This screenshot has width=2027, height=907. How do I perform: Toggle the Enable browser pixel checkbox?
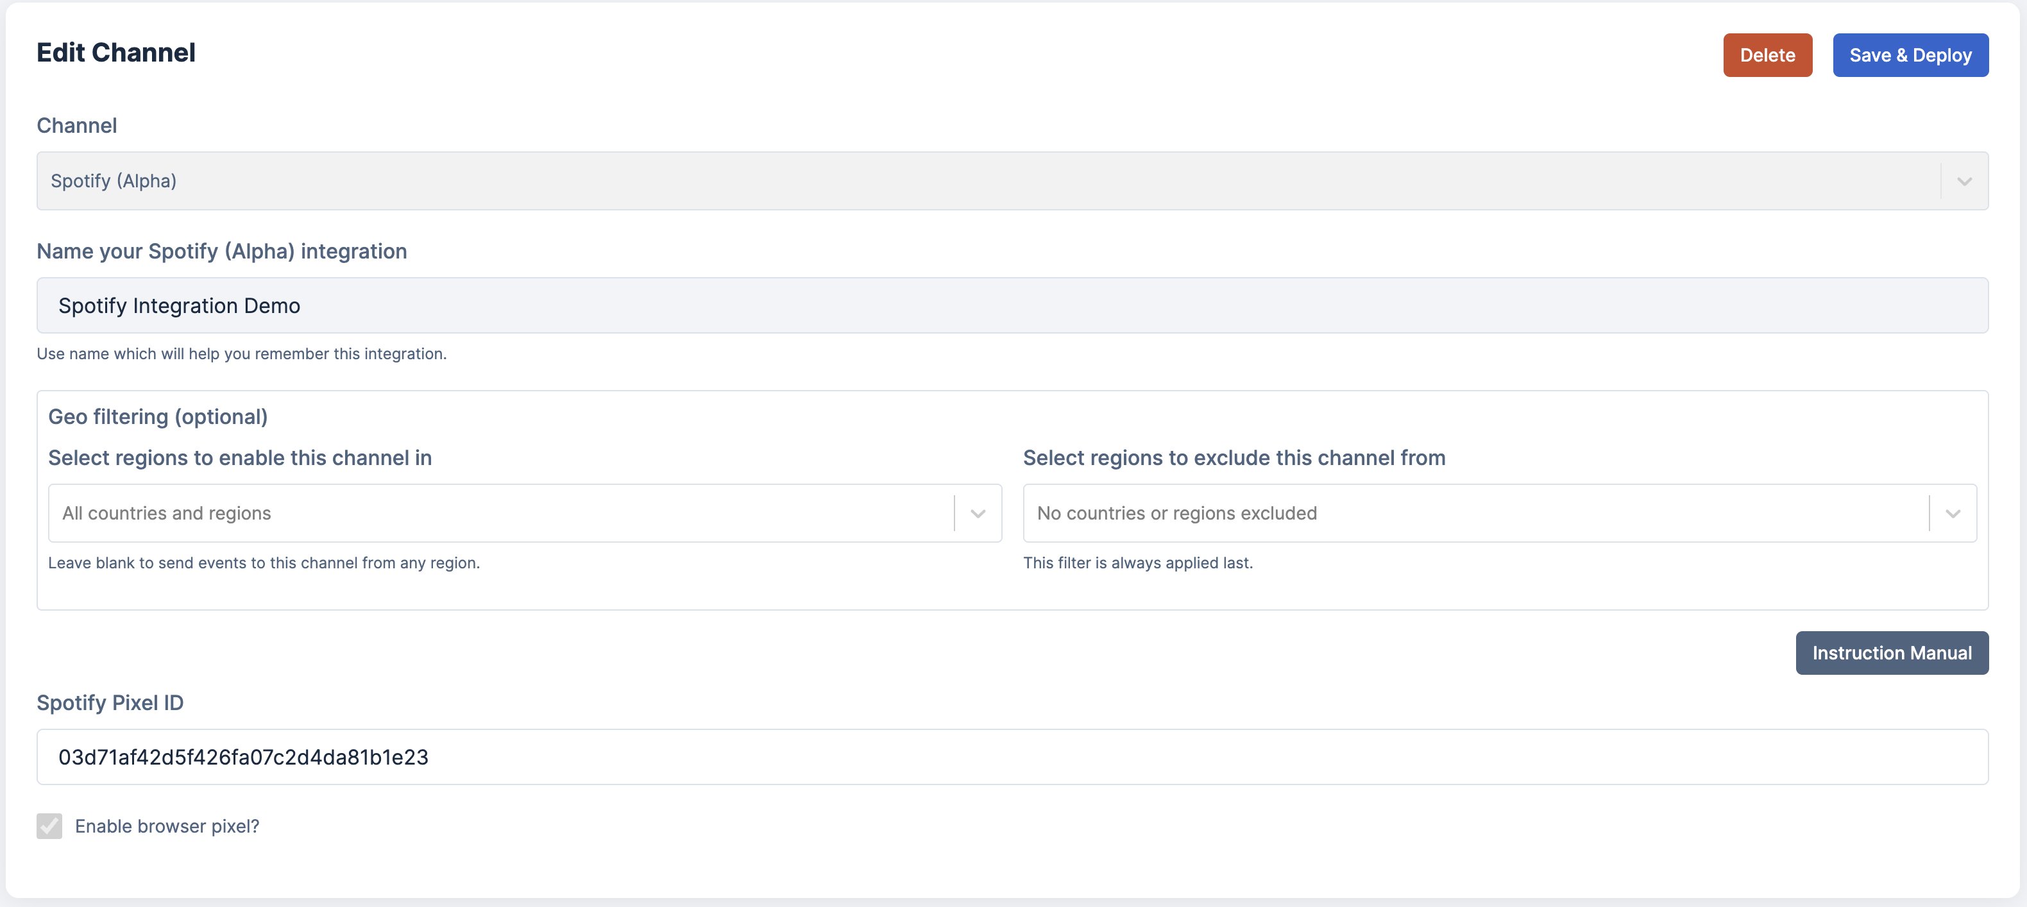pyautogui.click(x=49, y=826)
